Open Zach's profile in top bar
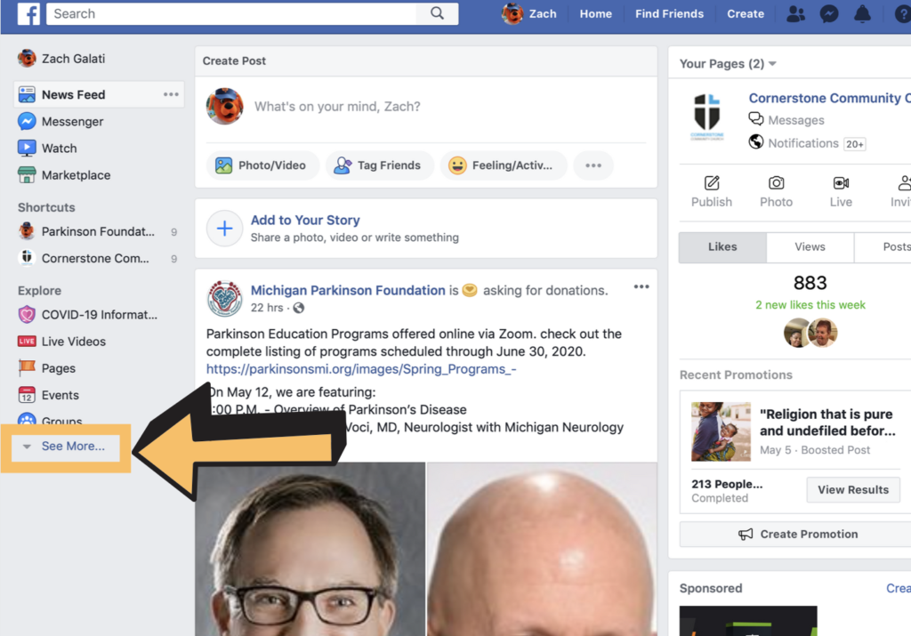Viewport: 911px width, 636px height. [529, 13]
